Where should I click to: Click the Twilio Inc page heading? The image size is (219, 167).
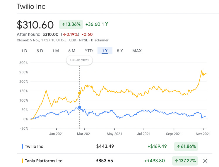(x=31, y=6)
